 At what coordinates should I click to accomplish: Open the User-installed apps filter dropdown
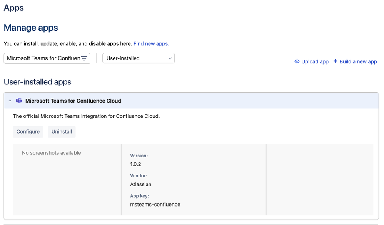(139, 58)
